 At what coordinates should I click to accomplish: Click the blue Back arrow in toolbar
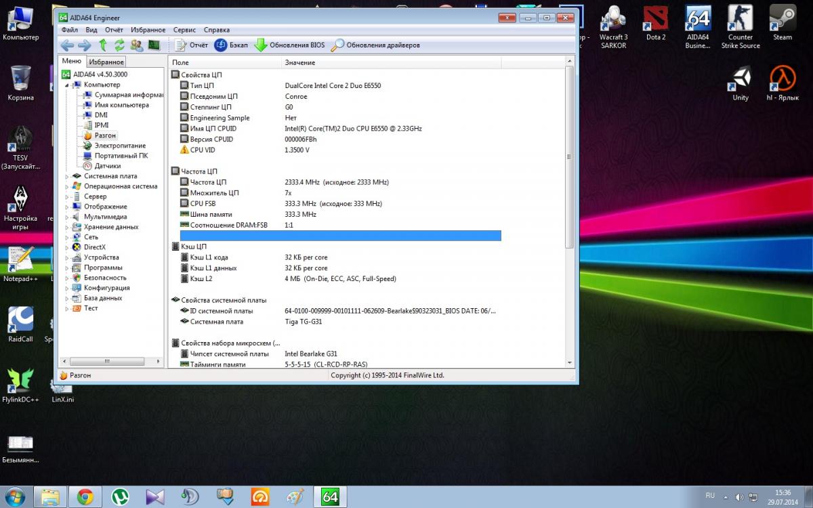pyautogui.click(x=67, y=45)
